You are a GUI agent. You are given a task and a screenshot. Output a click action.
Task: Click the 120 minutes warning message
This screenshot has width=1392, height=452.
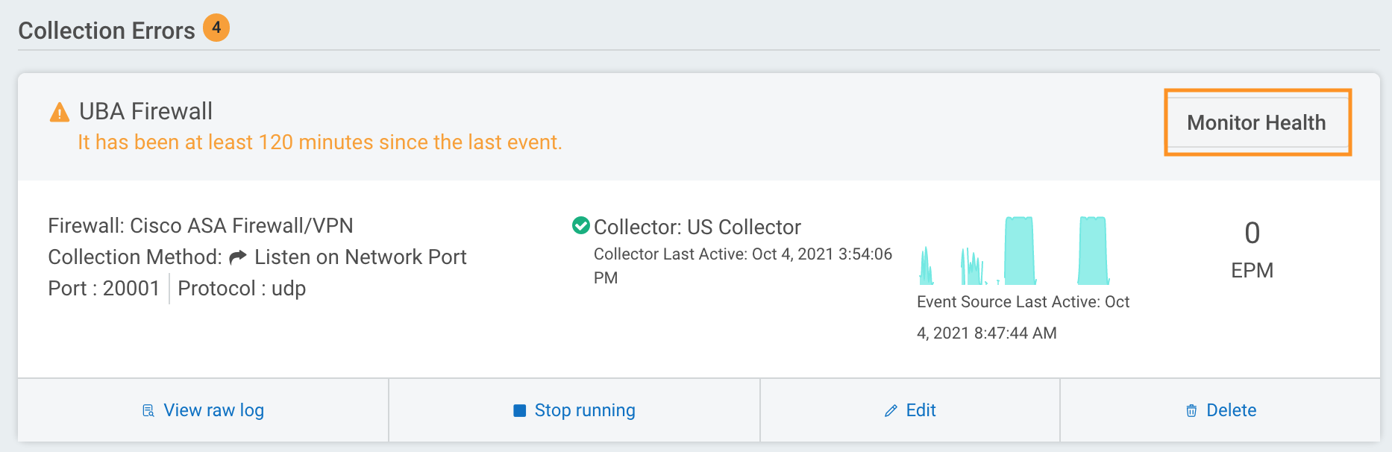319,142
